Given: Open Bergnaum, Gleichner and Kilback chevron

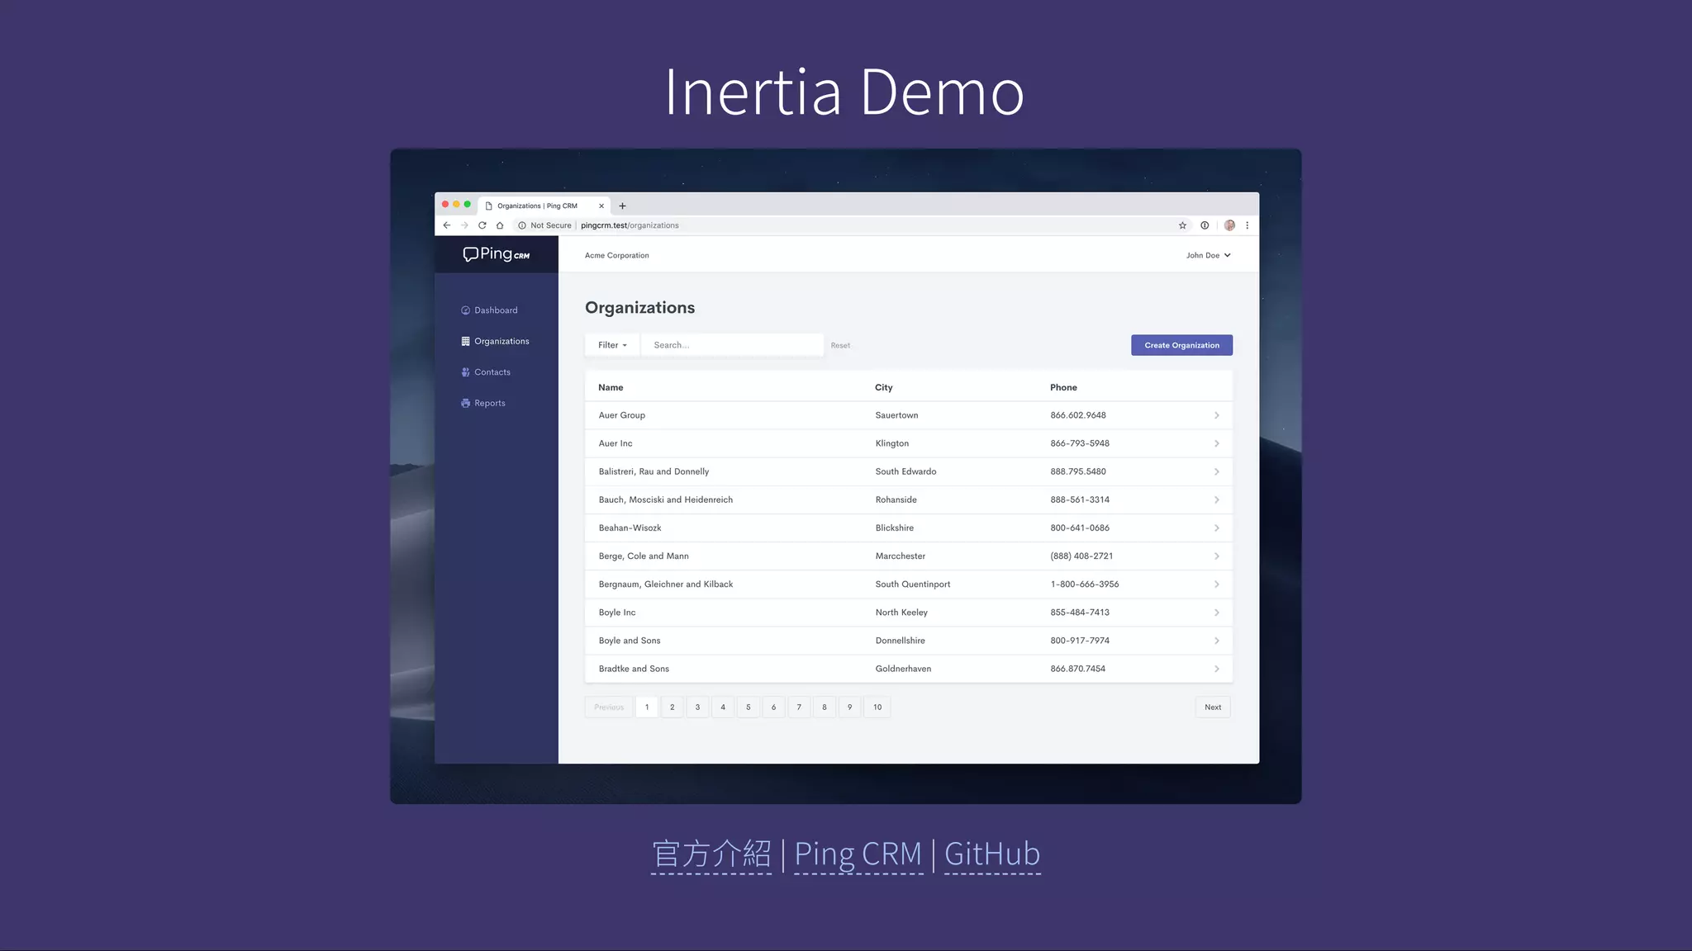Looking at the screenshot, I should pyautogui.click(x=1216, y=584).
